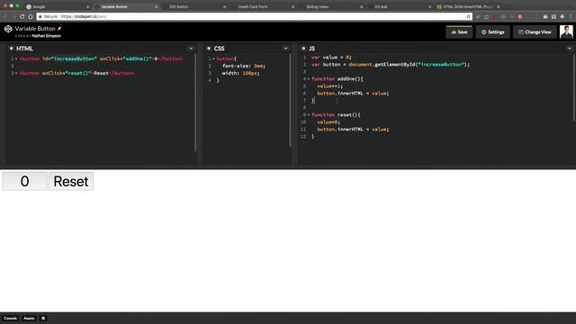This screenshot has height=324, width=576.
Task: Click secure lock icon in address bar
Action: pos(40,16)
